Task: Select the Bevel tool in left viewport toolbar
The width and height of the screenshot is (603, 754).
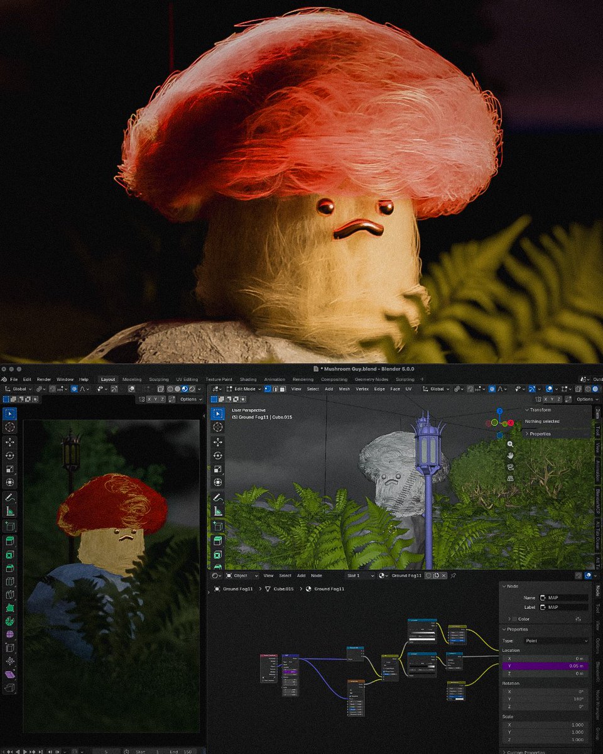Action: pos(9,568)
